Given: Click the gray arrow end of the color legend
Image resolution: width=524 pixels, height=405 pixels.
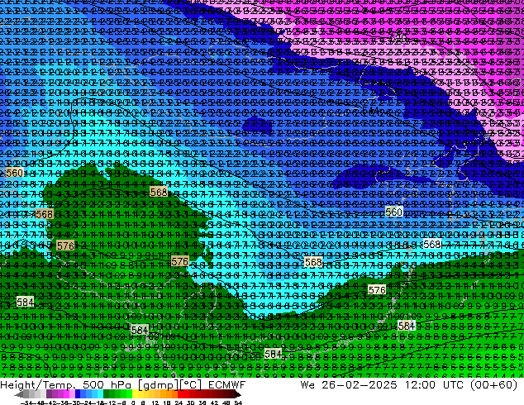Looking at the screenshot, I should [x=19, y=394].
